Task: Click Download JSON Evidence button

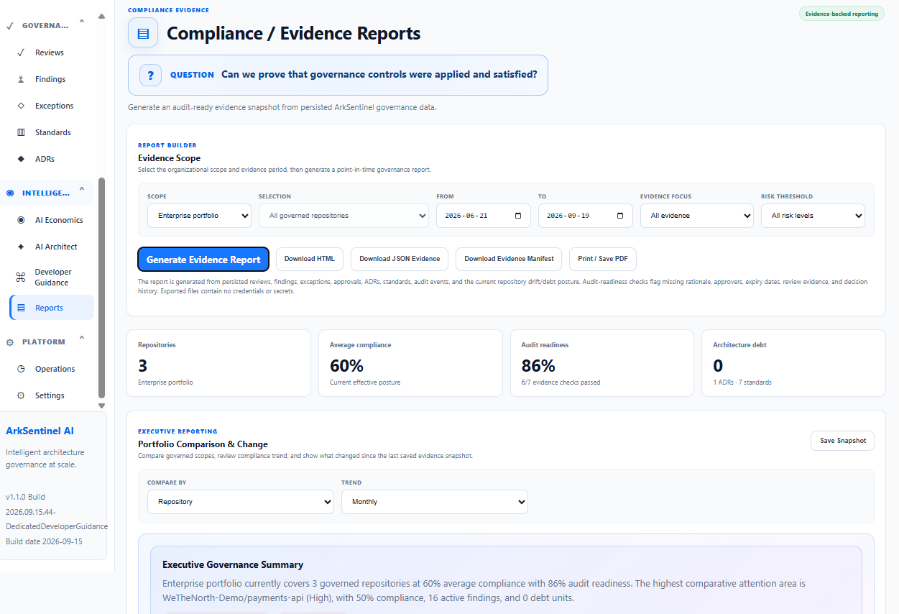Action: (x=400, y=259)
